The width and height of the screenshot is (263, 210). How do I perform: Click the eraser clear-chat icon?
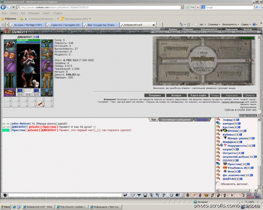point(133,195)
